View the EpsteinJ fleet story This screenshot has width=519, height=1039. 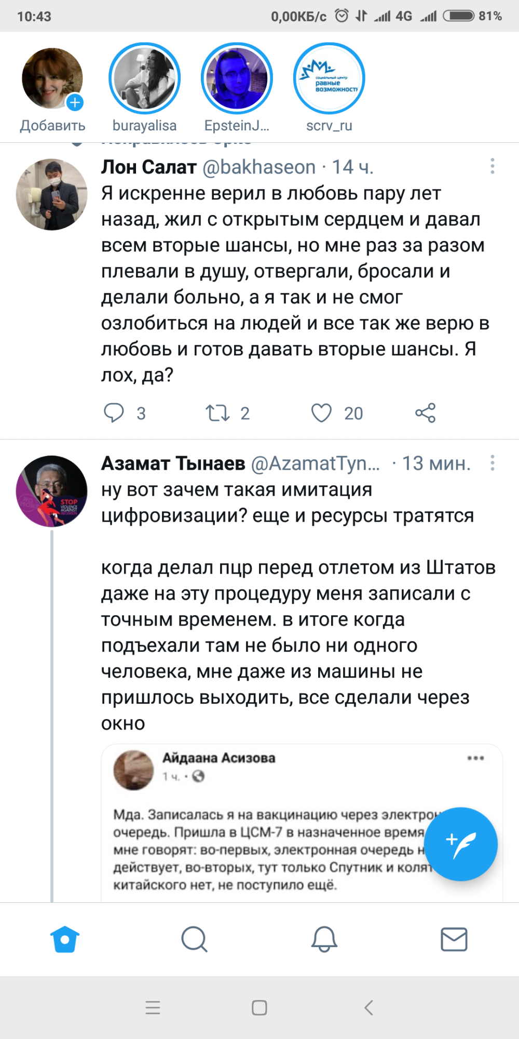pyautogui.click(x=237, y=78)
